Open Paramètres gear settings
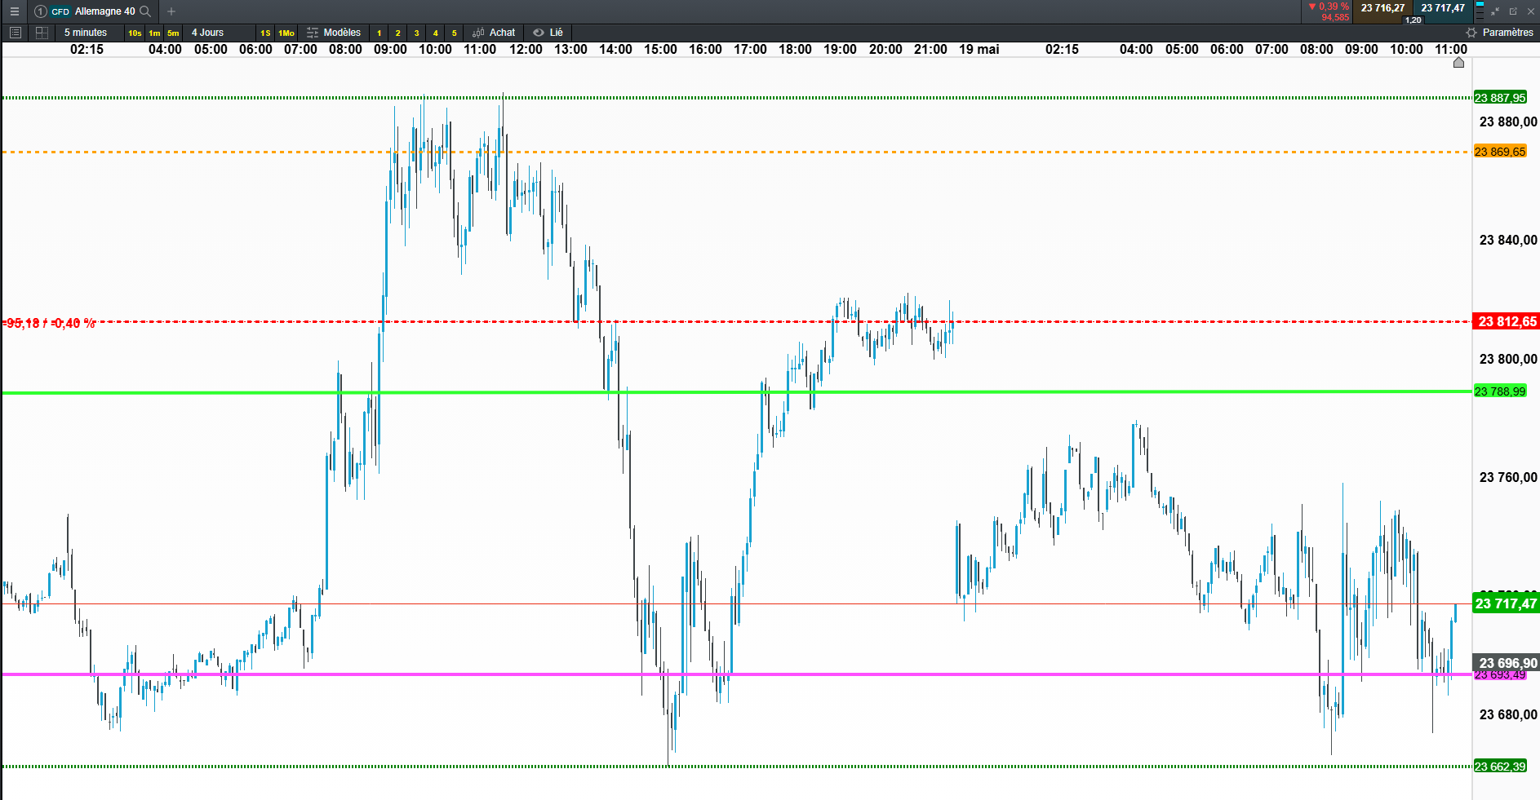 [1500, 33]
